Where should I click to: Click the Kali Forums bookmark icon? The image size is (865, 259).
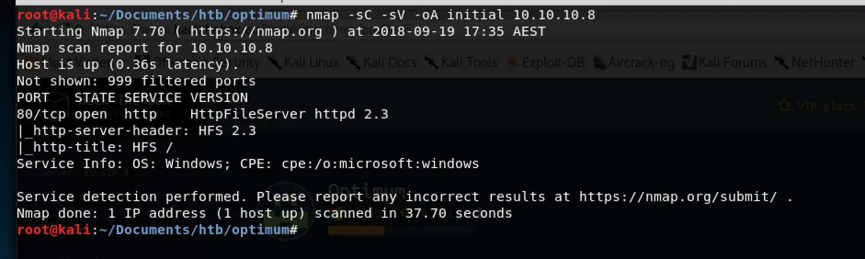pos(689,63)
